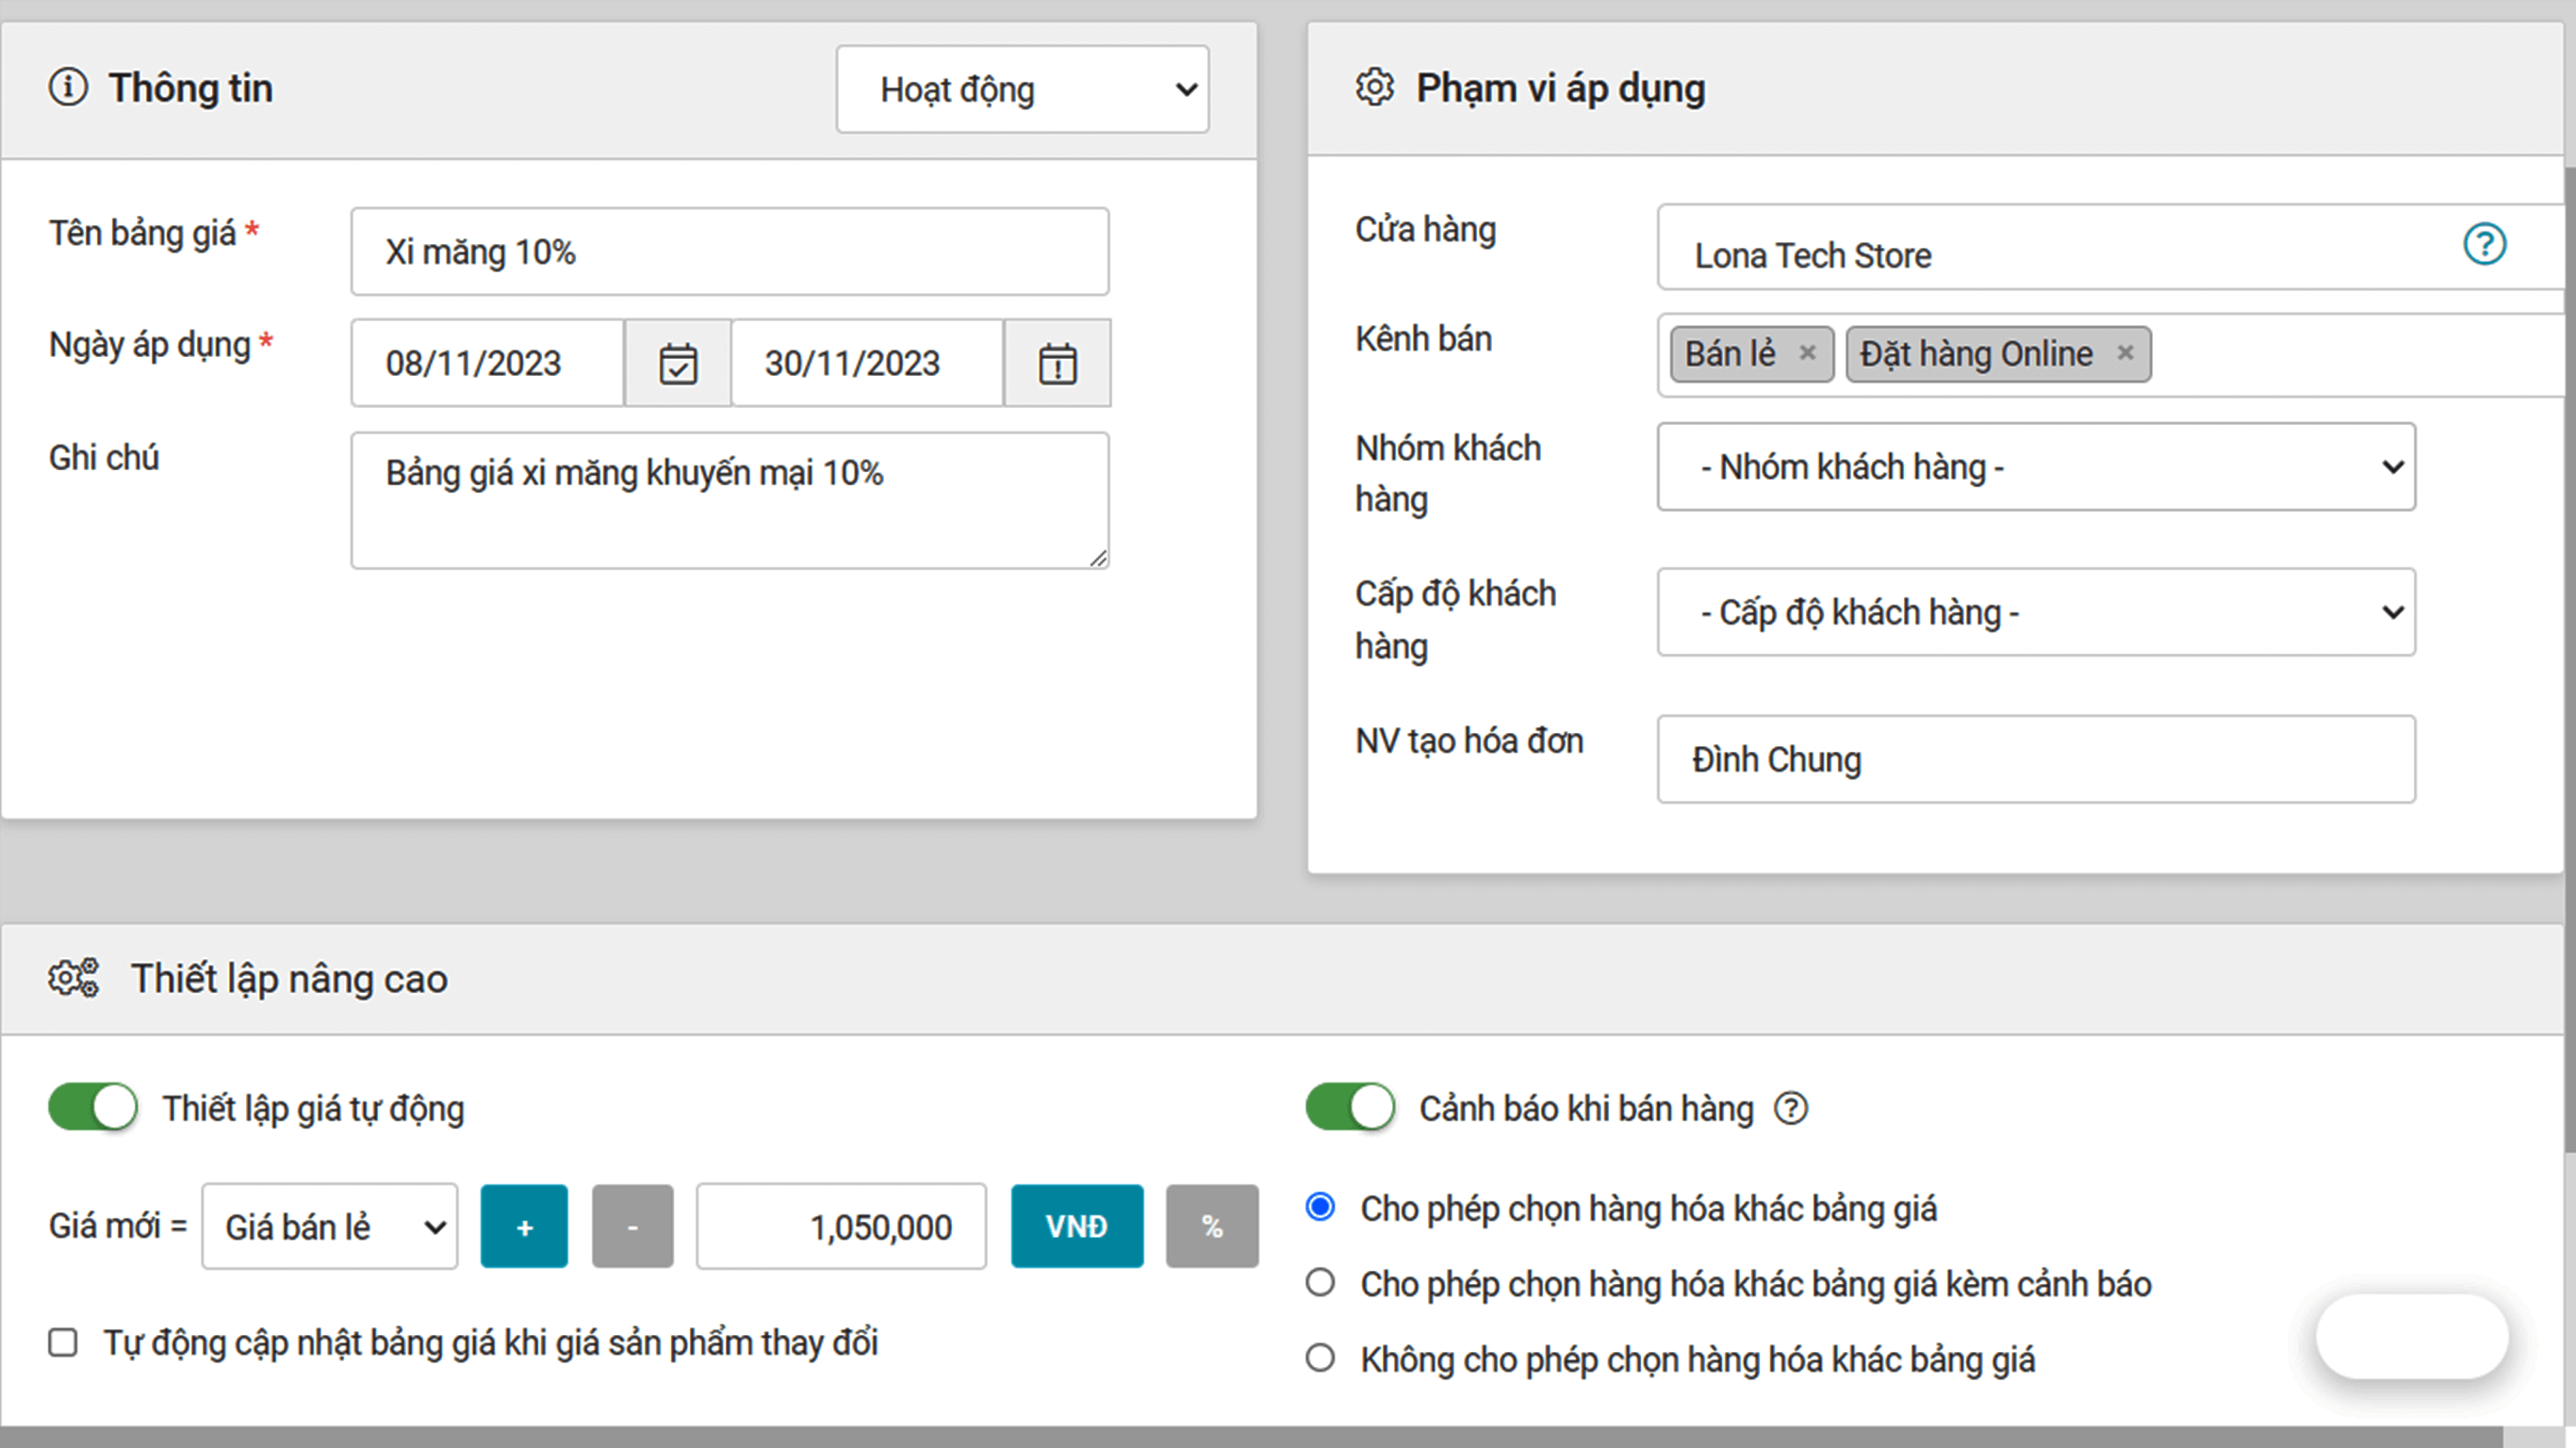Open the Giá bán lẻ base price dropdown

pos(329,1227)
